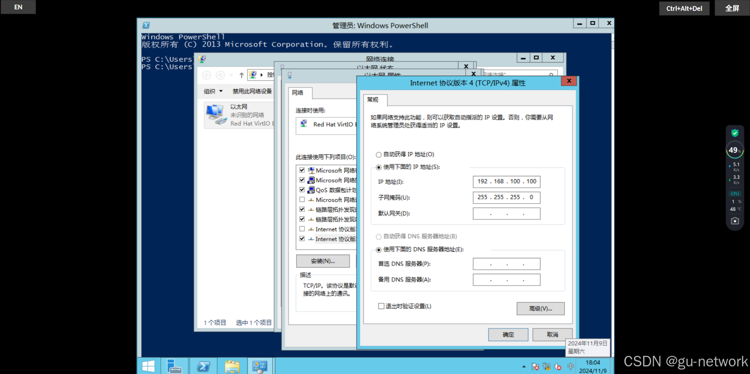Click '1 个项目' in status bar
This screenshot has width=750, height=374.
coord(215,322)
